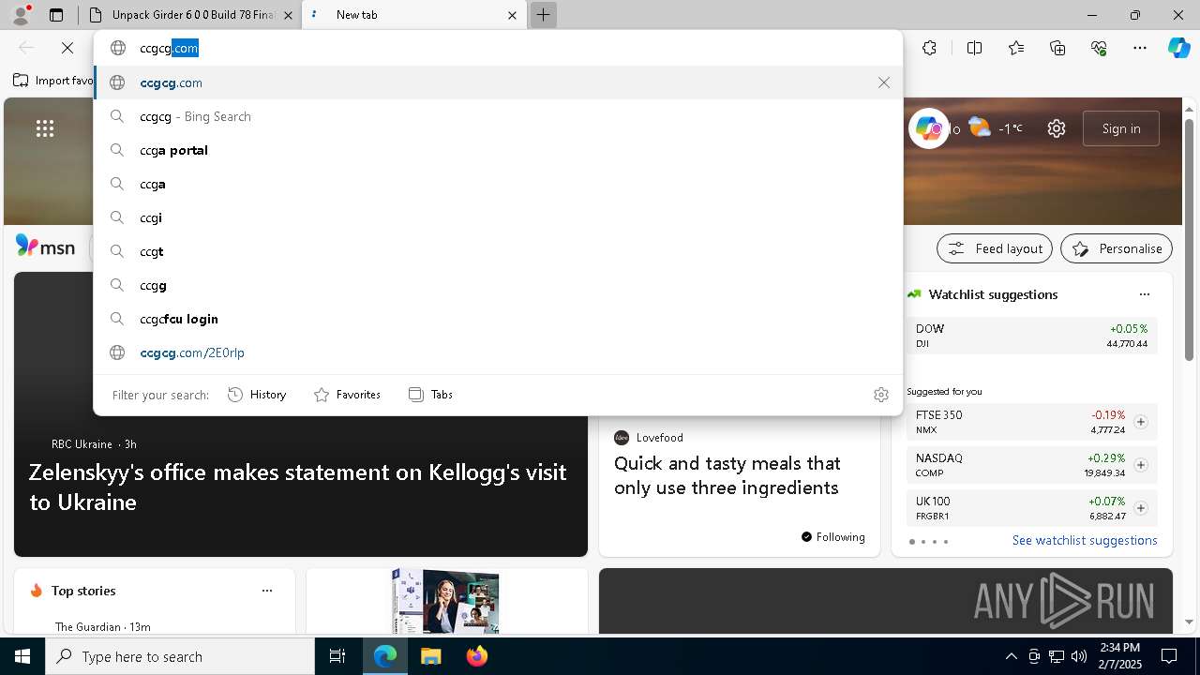1200x675 pixels.
Task: Stop loading the page
Action: pyautogui.click(x=67, y=48)
